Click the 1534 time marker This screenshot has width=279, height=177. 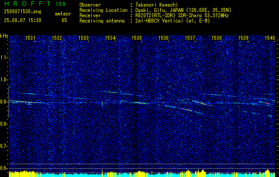pos(110,38)
